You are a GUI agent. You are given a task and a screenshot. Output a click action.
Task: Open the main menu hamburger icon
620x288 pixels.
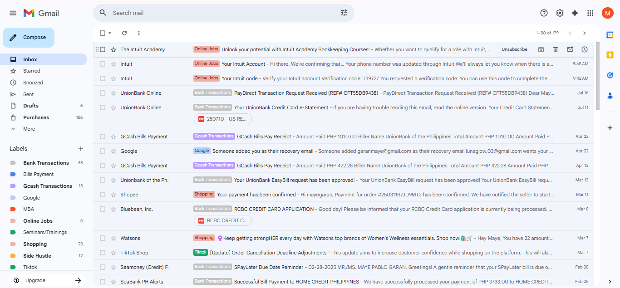13,13
